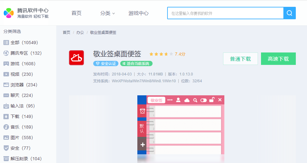
Task: Click the X close icon in preview
Action: [220, 100]
